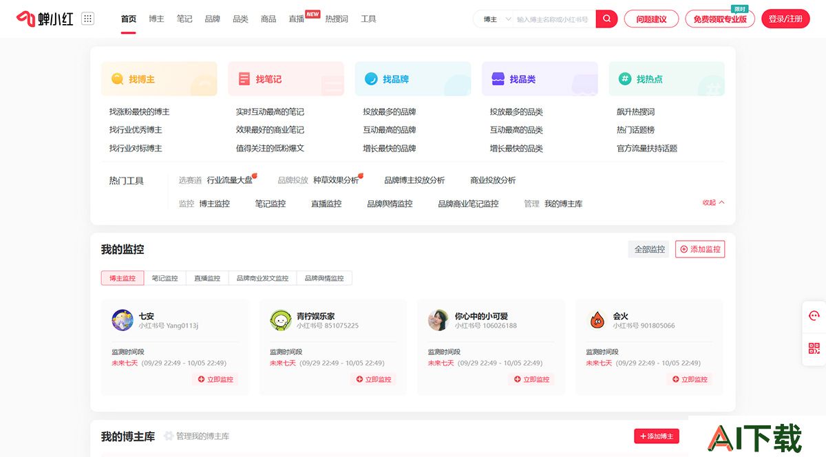
Task: Open 青柠娱乐家 blogger avatar
Action: [281, 320]
